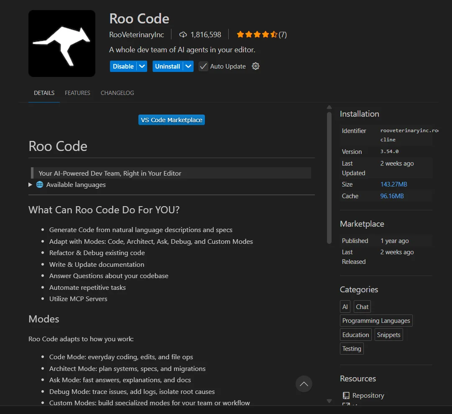Click the 143.27MB size link
The height and width of the screenshot is (414, 452).
[393, 184]
